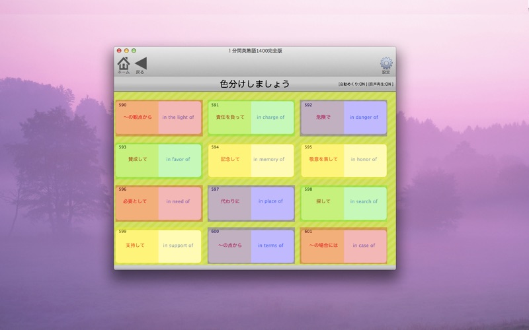Click the '敬意を表して' Japanese text
The width and height of the screenshot is (529, 330).
(323, 159)
